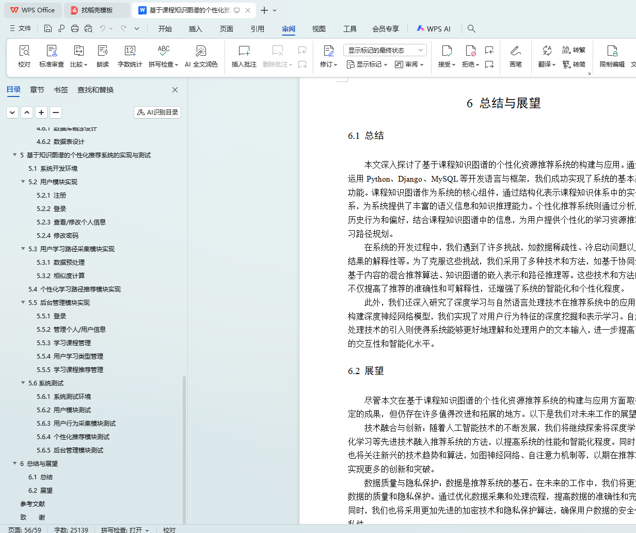Viewport: 636px width, 533px height.
Task: Click the AI识别目录 button
Action: coord(157,112)
